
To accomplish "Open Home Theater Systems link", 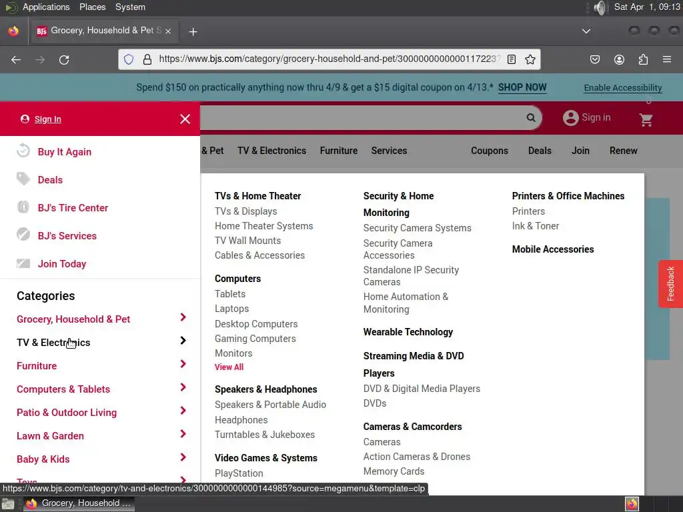I will (263, 226).
